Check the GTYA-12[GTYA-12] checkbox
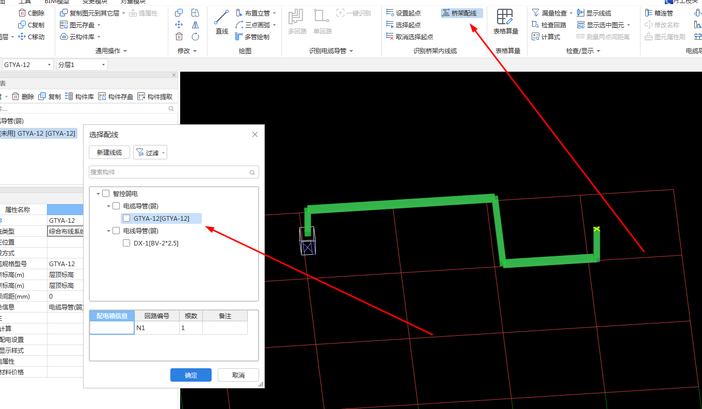The height and width of the screenshot is (409, 702). coord(126,218)
